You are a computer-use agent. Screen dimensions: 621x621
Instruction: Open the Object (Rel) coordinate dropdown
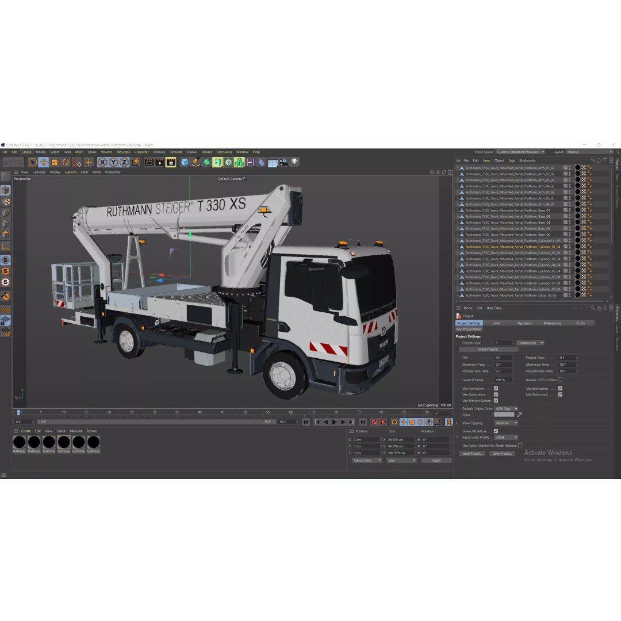pos(367,461)
